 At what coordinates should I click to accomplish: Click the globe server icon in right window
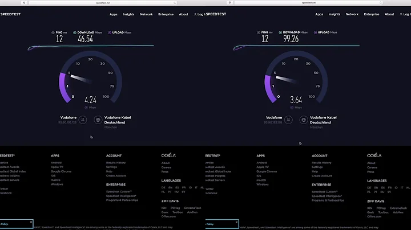[x=304, y=120]
